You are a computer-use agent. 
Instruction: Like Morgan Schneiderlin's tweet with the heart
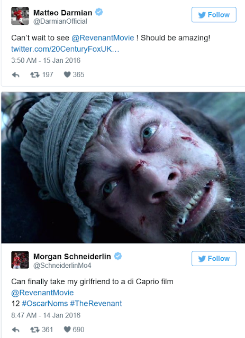click(67, 330)
